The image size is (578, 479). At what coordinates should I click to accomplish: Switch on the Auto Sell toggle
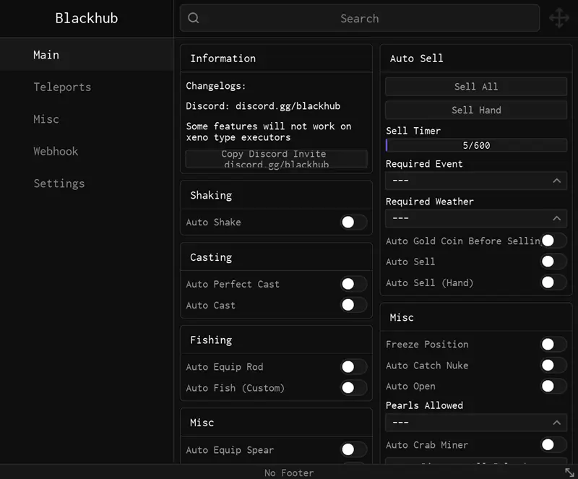pyautogui.click(x=553, y=262)
